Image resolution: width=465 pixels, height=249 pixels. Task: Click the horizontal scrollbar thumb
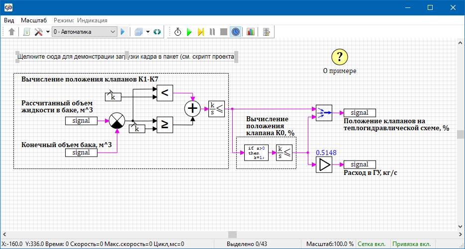233,235
